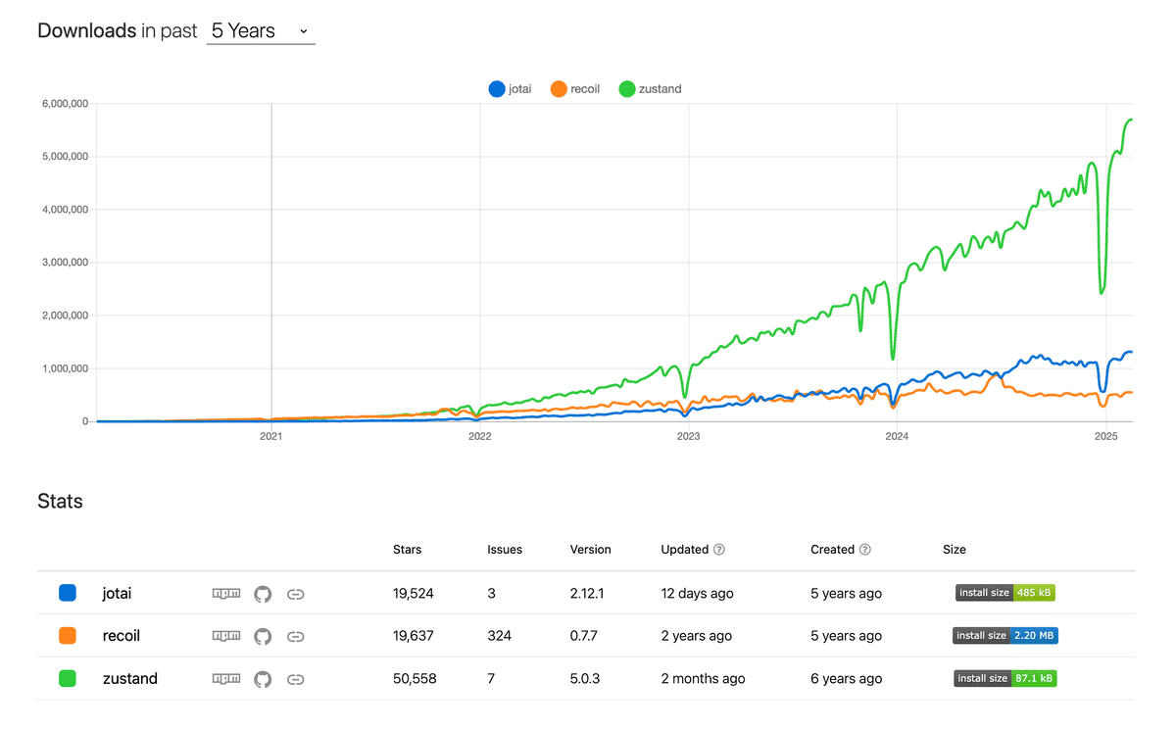Viewport: 1176px width, 730px height.
Task: Click orange recoil color swatch in stats
Action: coord(68,636)
